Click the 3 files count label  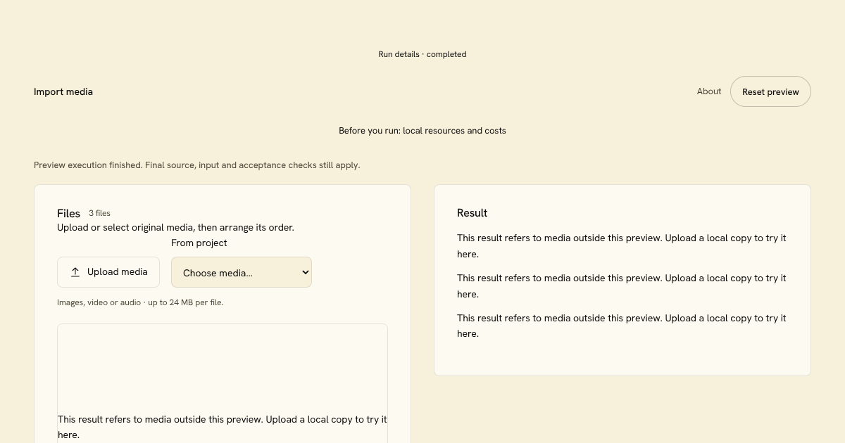(x=99, y=213)
